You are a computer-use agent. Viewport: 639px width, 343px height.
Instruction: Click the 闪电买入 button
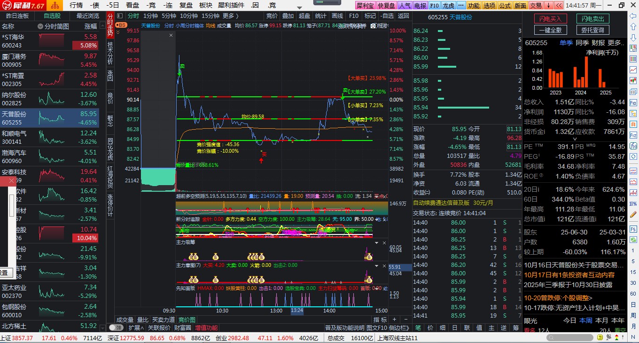551,19
